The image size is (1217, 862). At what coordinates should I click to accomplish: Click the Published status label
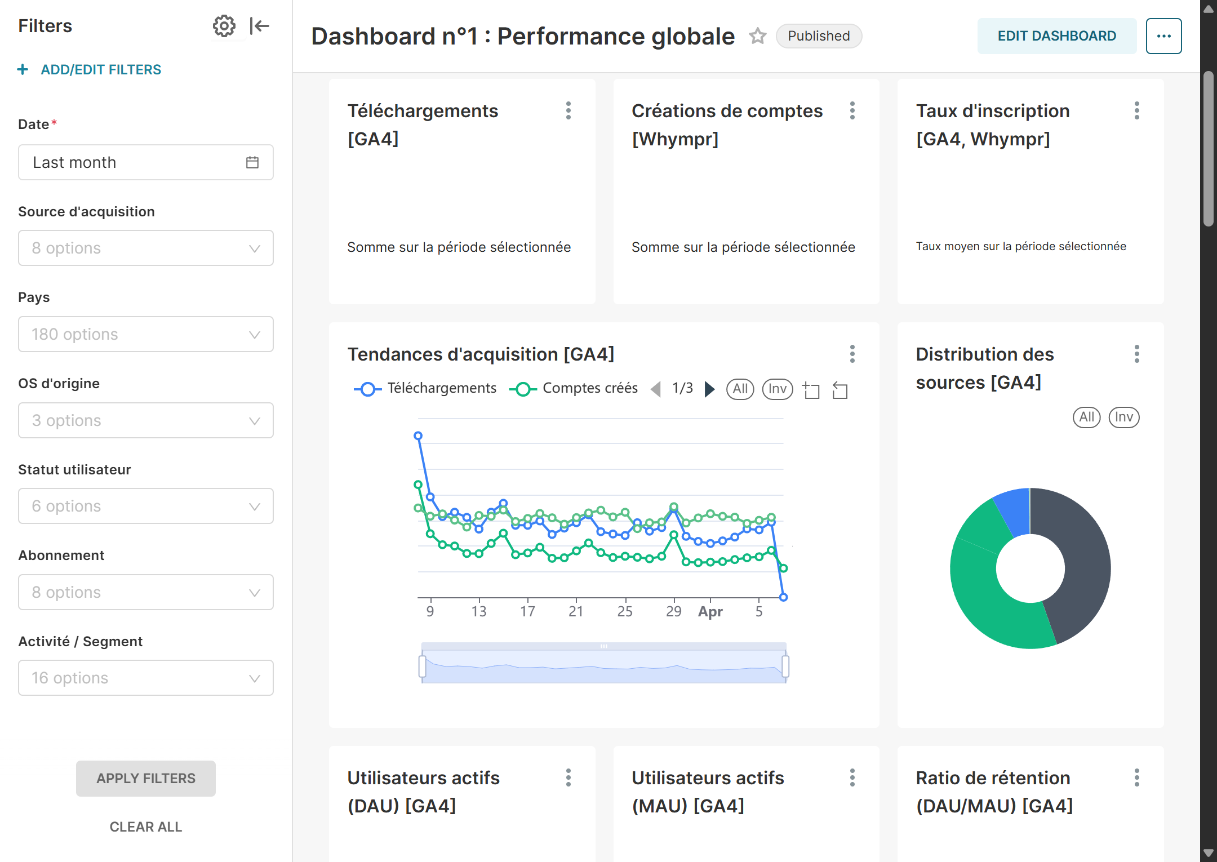coord(819,35)
